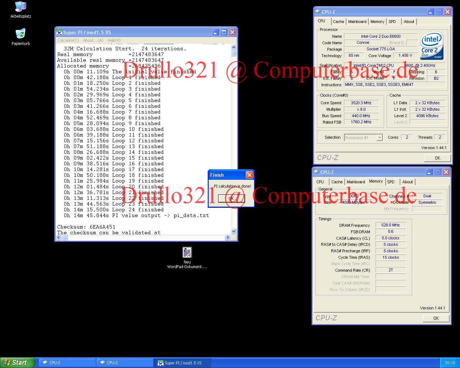This screenshot has height=368, width=460.
Task: Maximize the Super PI window
Action: coord(224,32)
